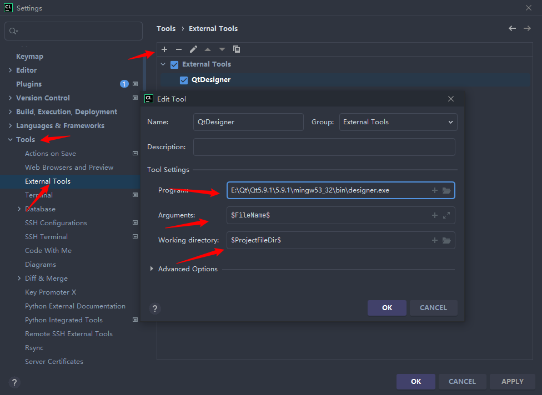Expand the Database subcategory

[x=19, y=209]
